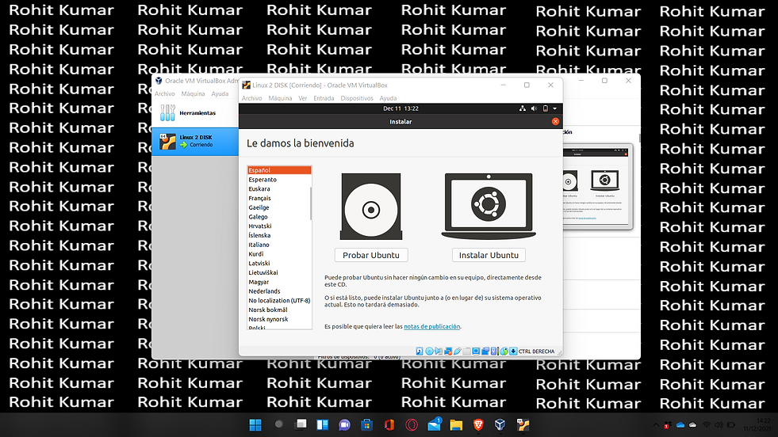Open Entrada menu in VM window
The height and width of the screenshot is (437, 778).
pos(324,98)
